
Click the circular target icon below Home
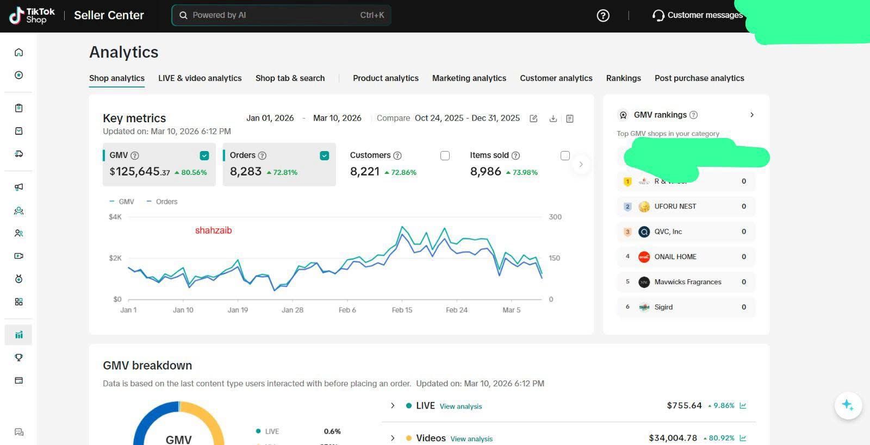pyautogui.click(x=18, y=75)
